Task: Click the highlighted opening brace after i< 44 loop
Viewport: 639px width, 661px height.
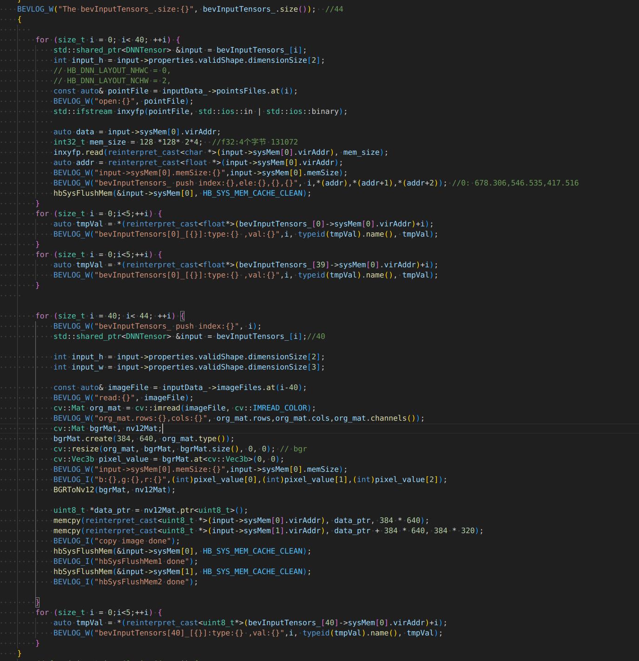Action: click(x=182, y=316)
